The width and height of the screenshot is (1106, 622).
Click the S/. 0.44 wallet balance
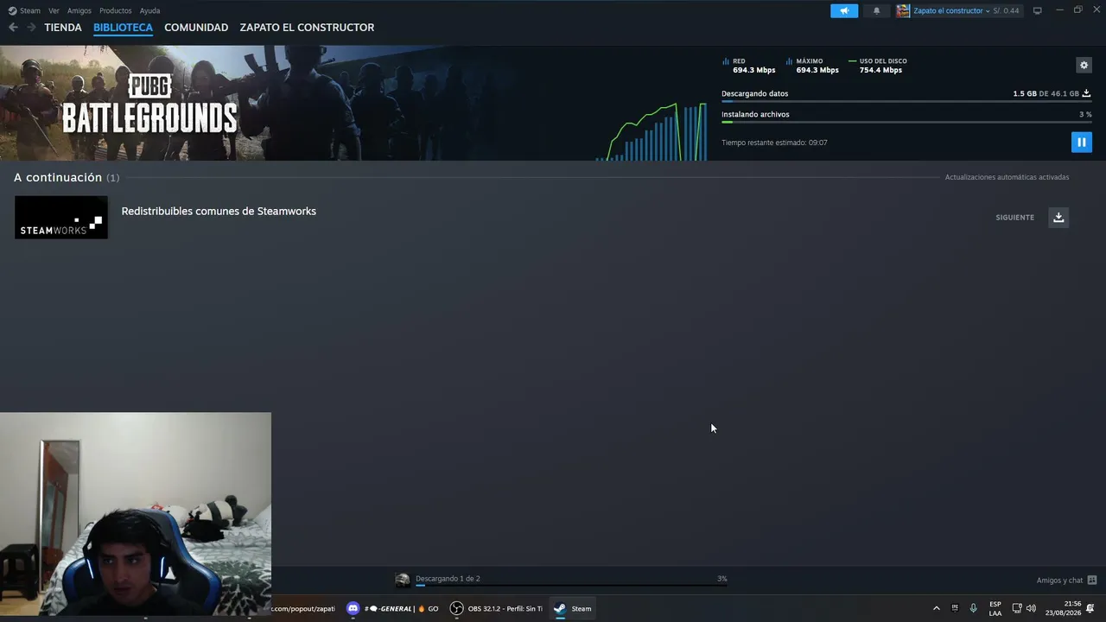click(x=1006, y=10)
